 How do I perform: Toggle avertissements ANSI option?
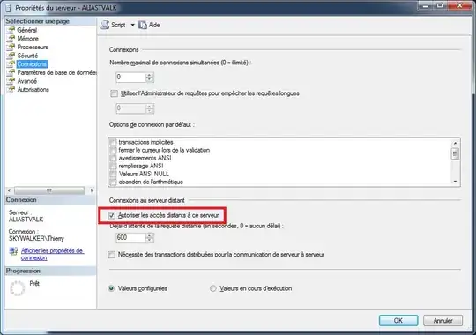[113, 158]
